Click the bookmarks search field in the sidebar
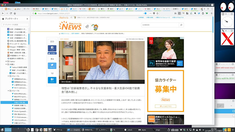The height and width of the screenshot is (132, 235). click(x=15, y=25)
